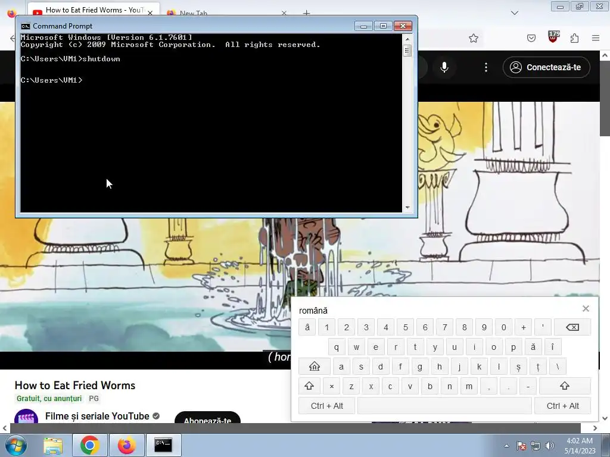Image resolution: width=610 pixels, height=457 pixels.
Task: Open the clock showing 4:02 AM
Action: pyautogui.click(x=580, y=446)
